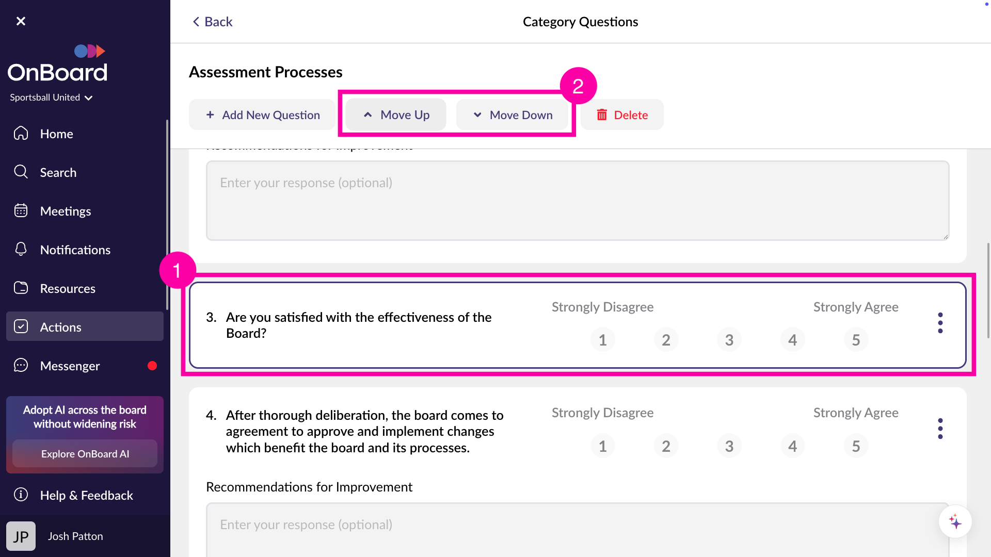Open the Resources folder icon
The width and height of the screenshot is (991, 557).
click(x=21, y=288)
